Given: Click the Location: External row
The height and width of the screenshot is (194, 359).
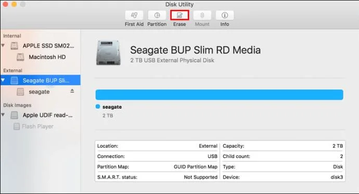Looking at the screenshot, I should [157, 146].
